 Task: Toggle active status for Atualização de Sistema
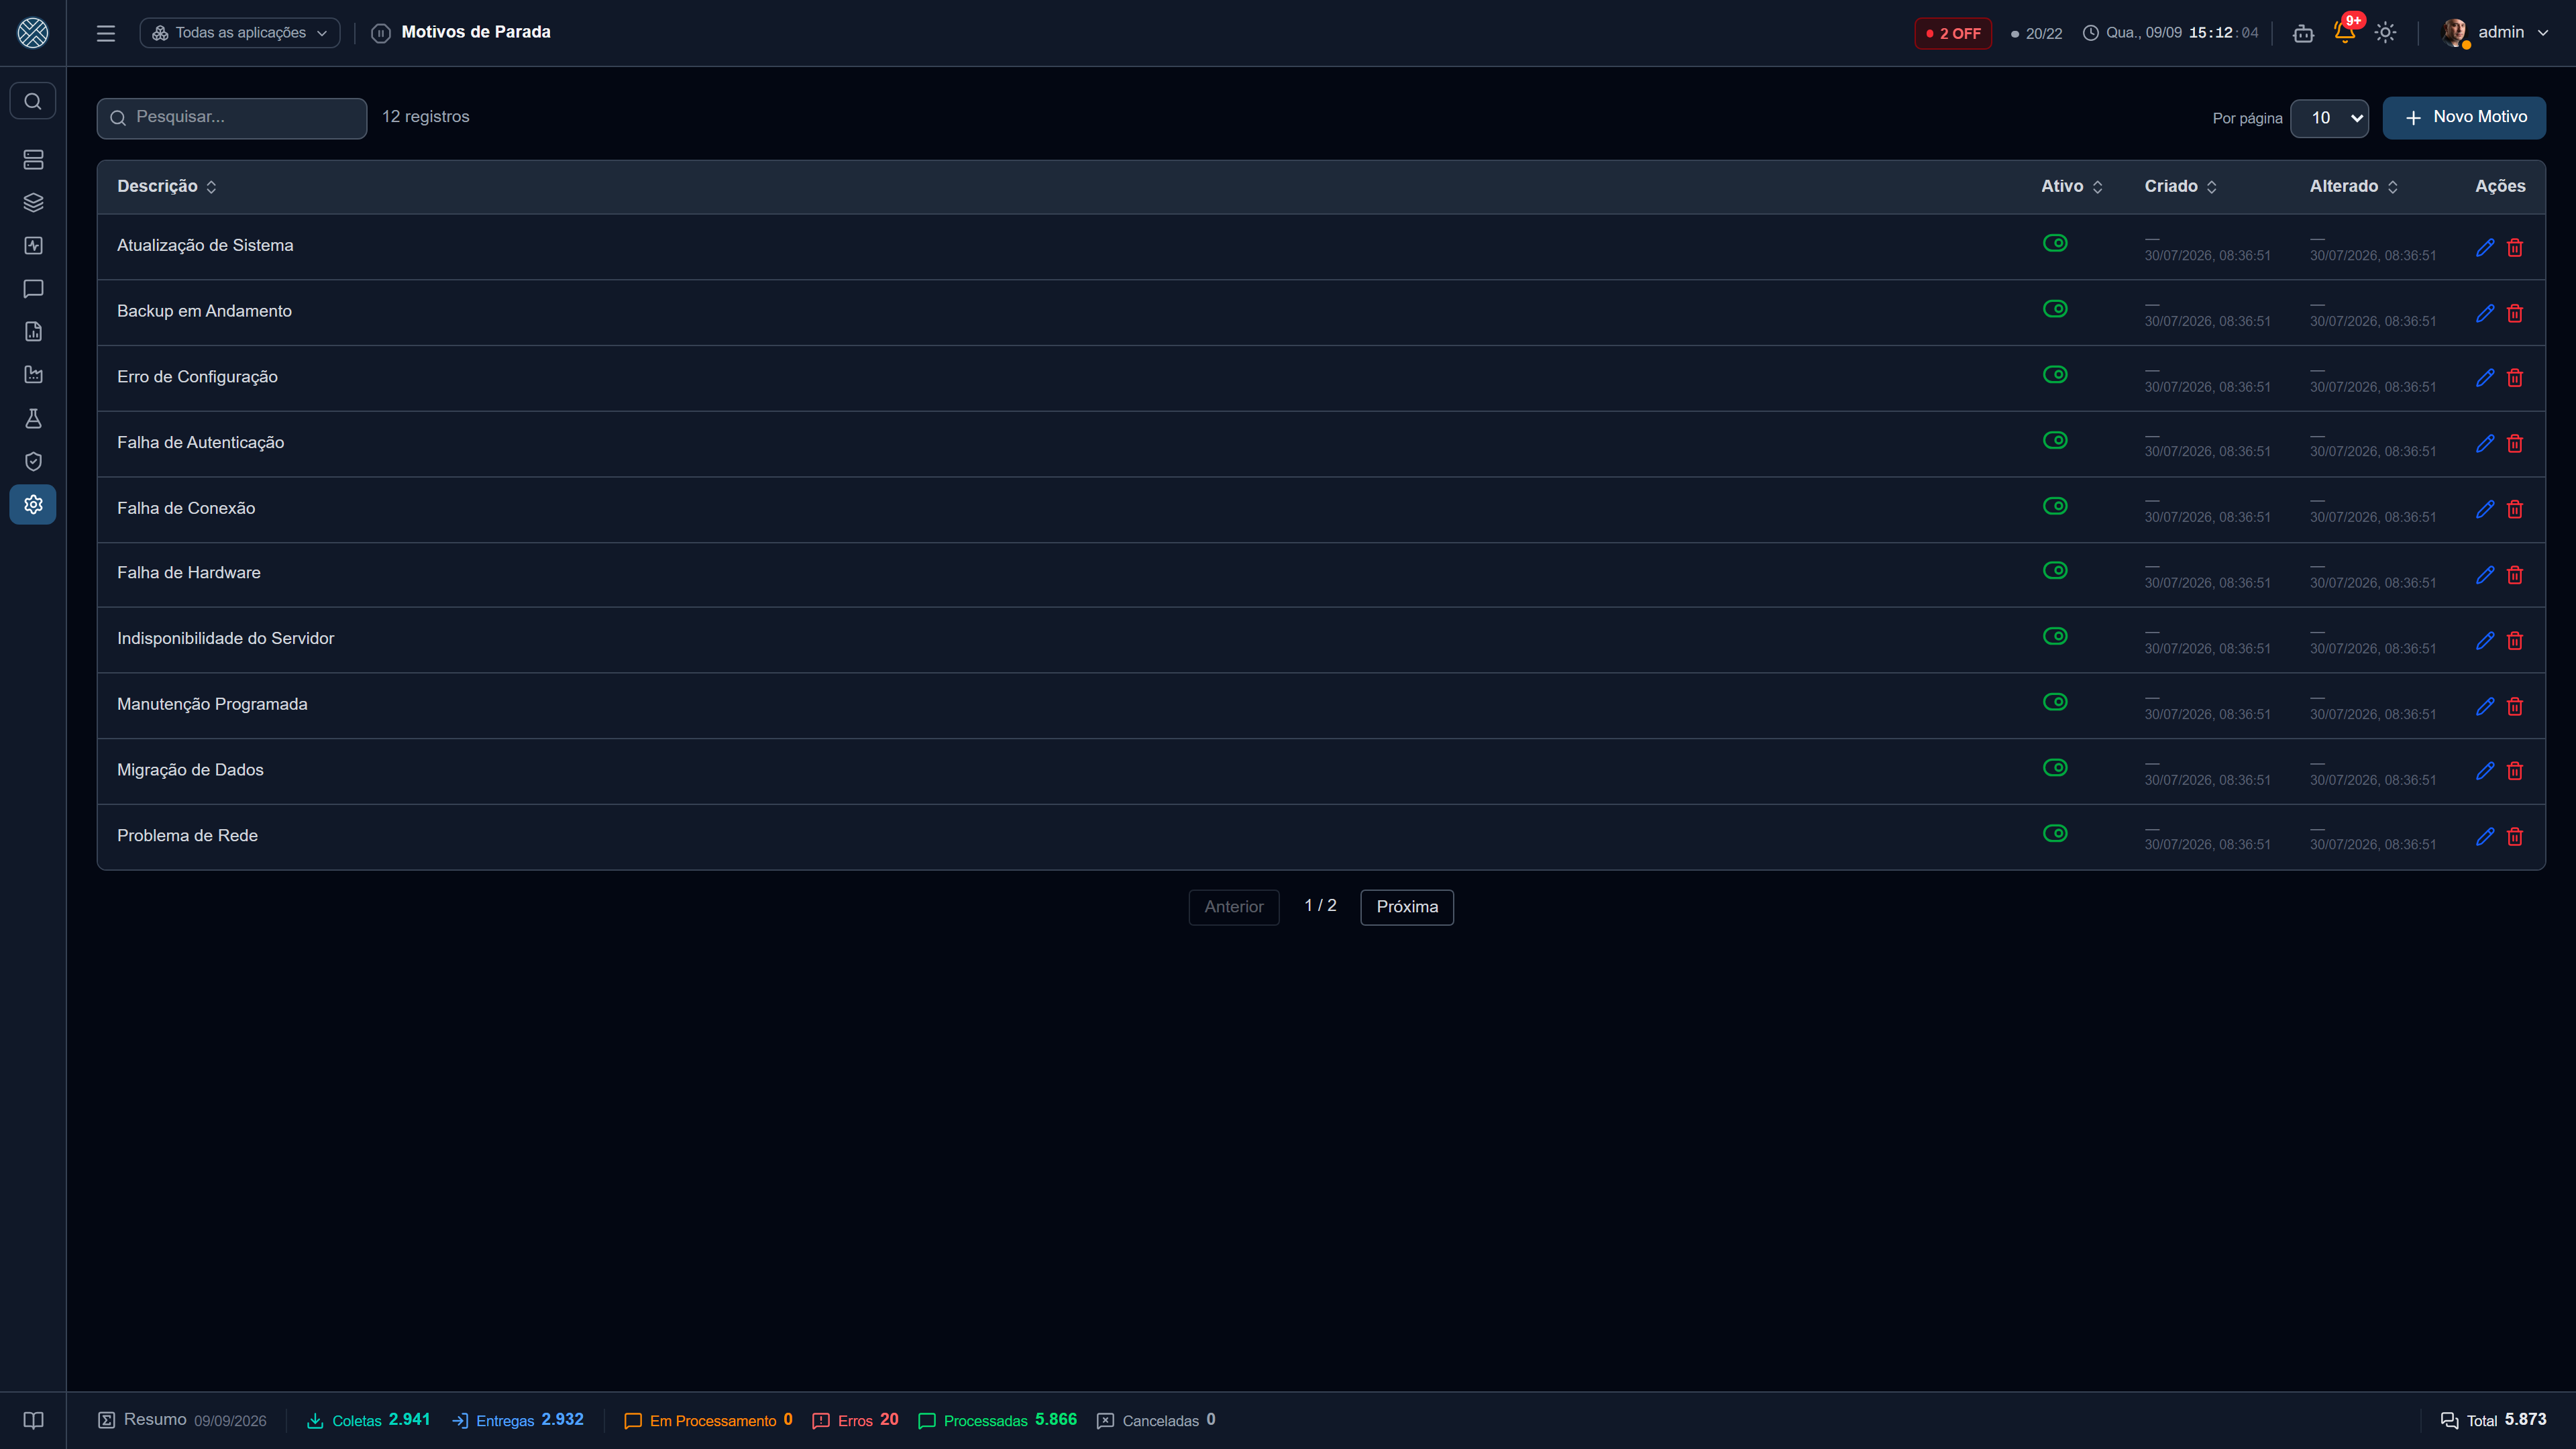2055,243
